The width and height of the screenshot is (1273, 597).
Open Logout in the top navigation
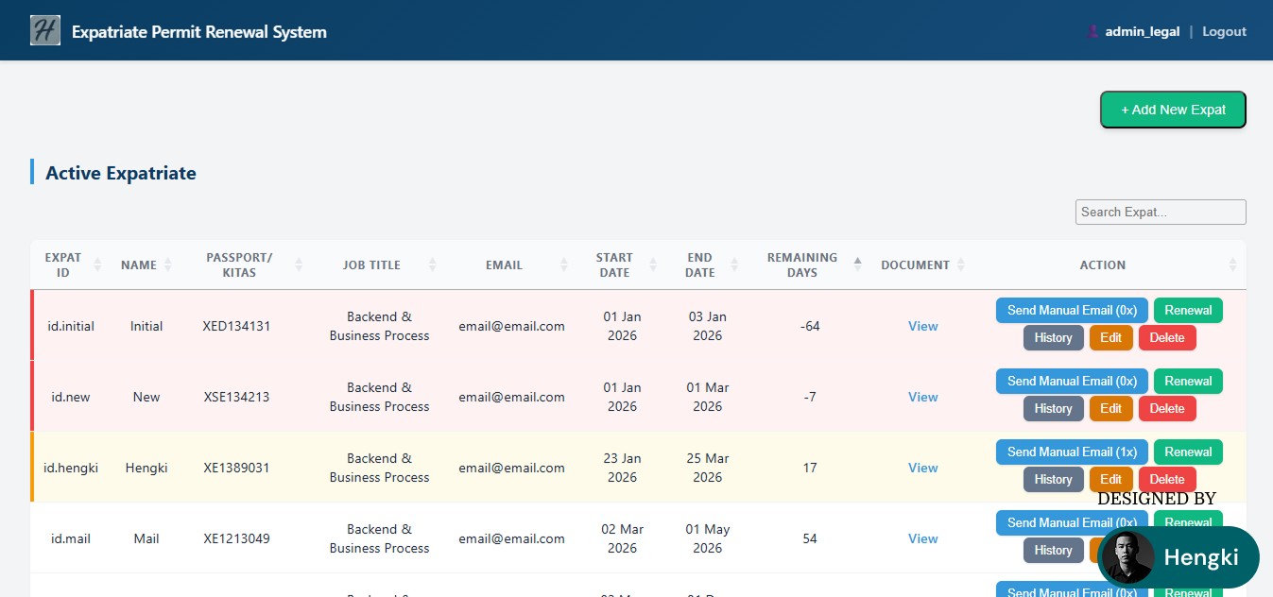tap(1224, 30)
